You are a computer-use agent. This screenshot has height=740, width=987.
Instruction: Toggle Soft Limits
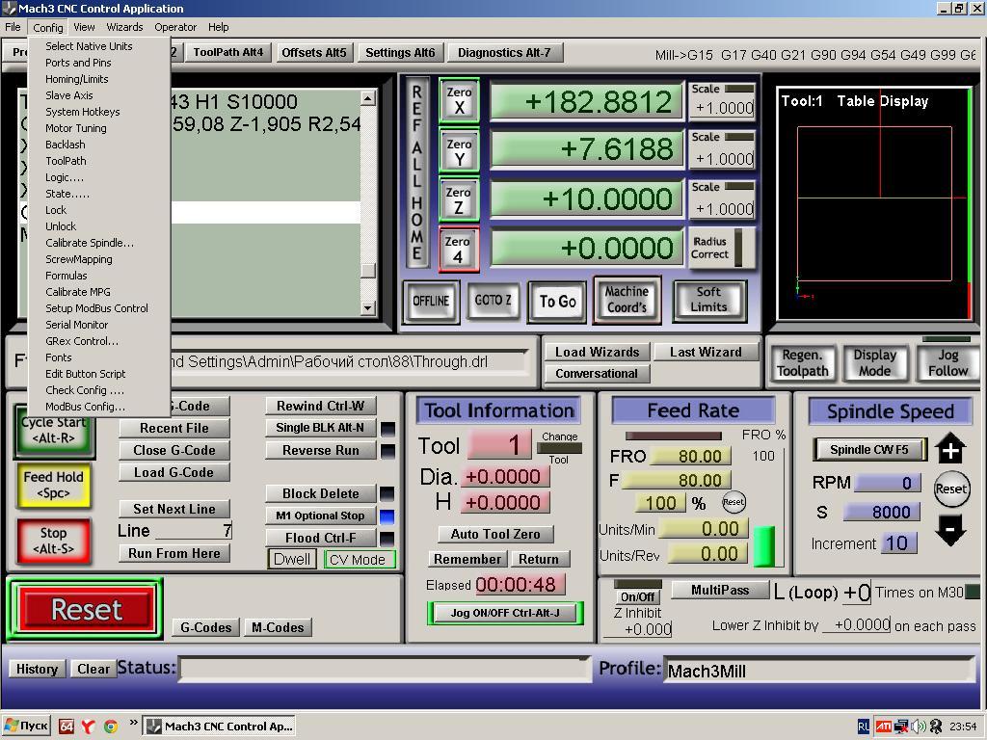tap(708, 300)
